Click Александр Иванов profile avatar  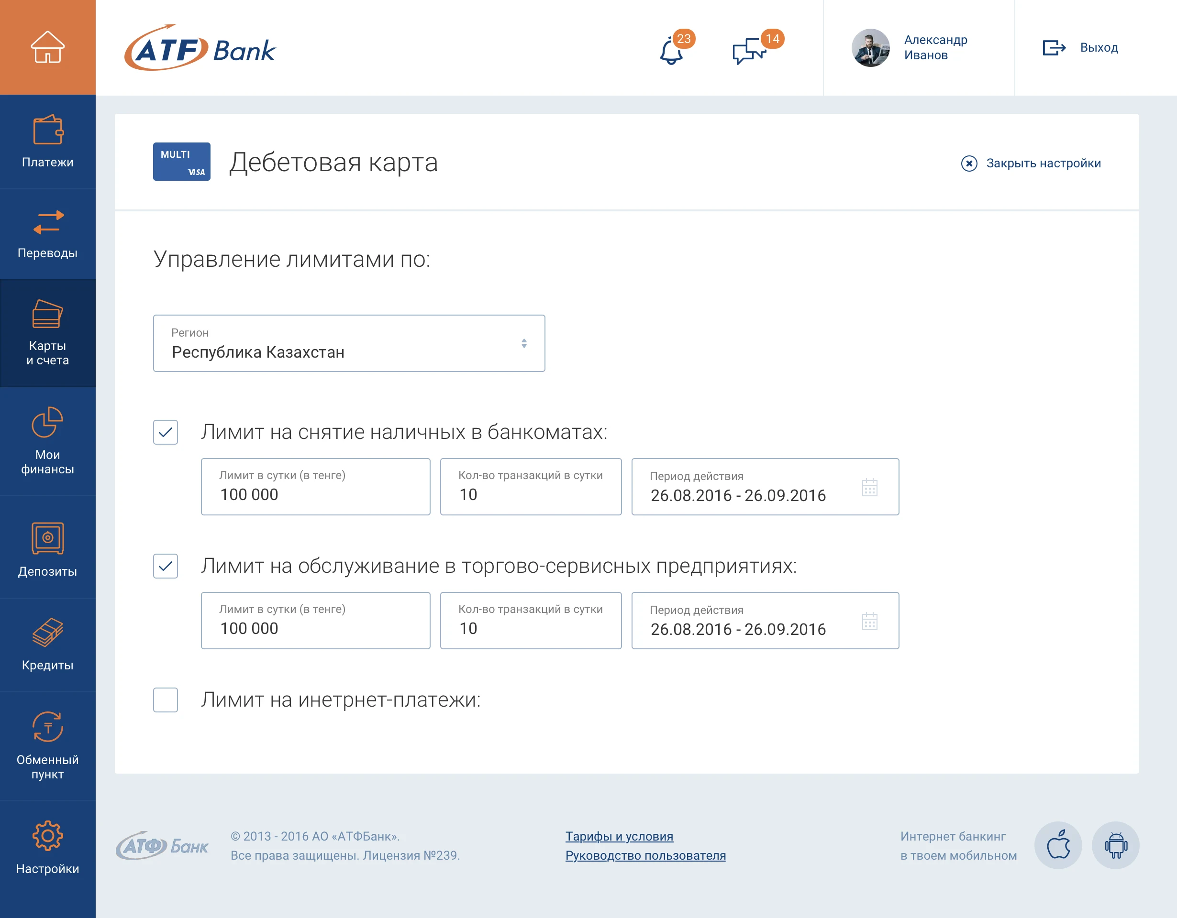point(870,48)
